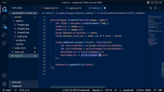Open the Manage gear icon
164x92 pixels.
tap(4, 84)
